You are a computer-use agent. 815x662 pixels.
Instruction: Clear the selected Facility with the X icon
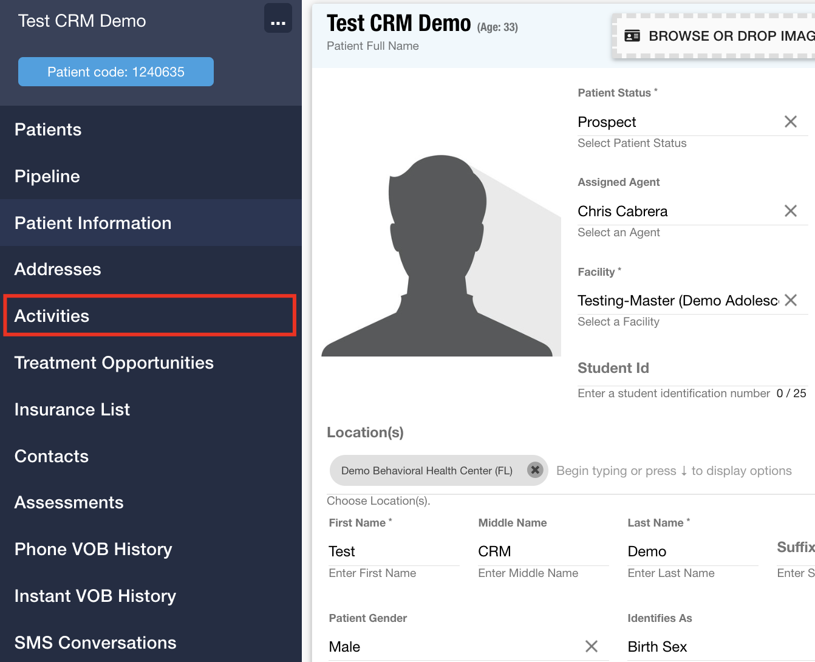[x=791, y=300]
